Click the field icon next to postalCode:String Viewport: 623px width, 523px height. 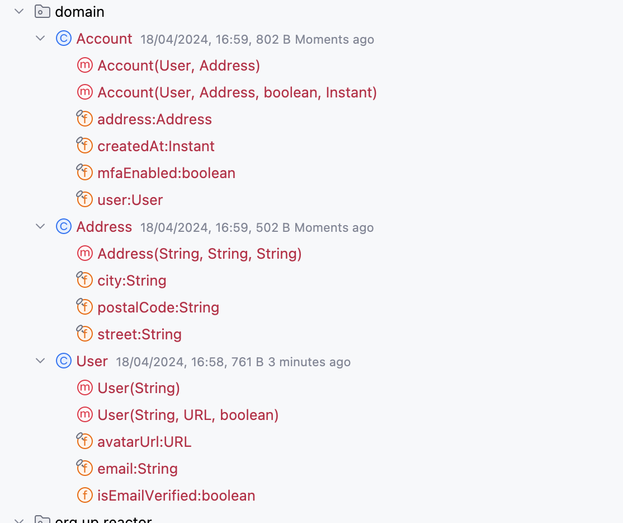coord(84,307)
